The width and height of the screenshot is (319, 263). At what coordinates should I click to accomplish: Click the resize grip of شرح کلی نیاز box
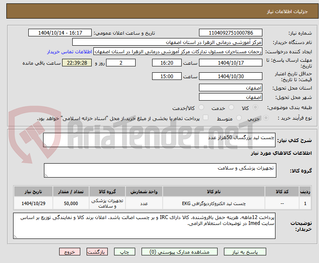click(x=45, y=145)
